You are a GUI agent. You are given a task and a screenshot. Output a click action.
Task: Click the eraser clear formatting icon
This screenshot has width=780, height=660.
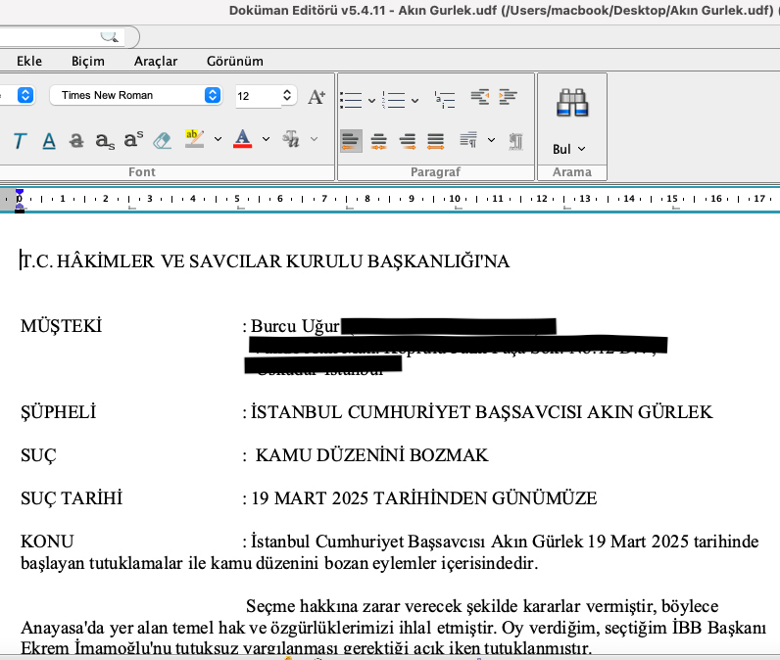tap(162, 141)
